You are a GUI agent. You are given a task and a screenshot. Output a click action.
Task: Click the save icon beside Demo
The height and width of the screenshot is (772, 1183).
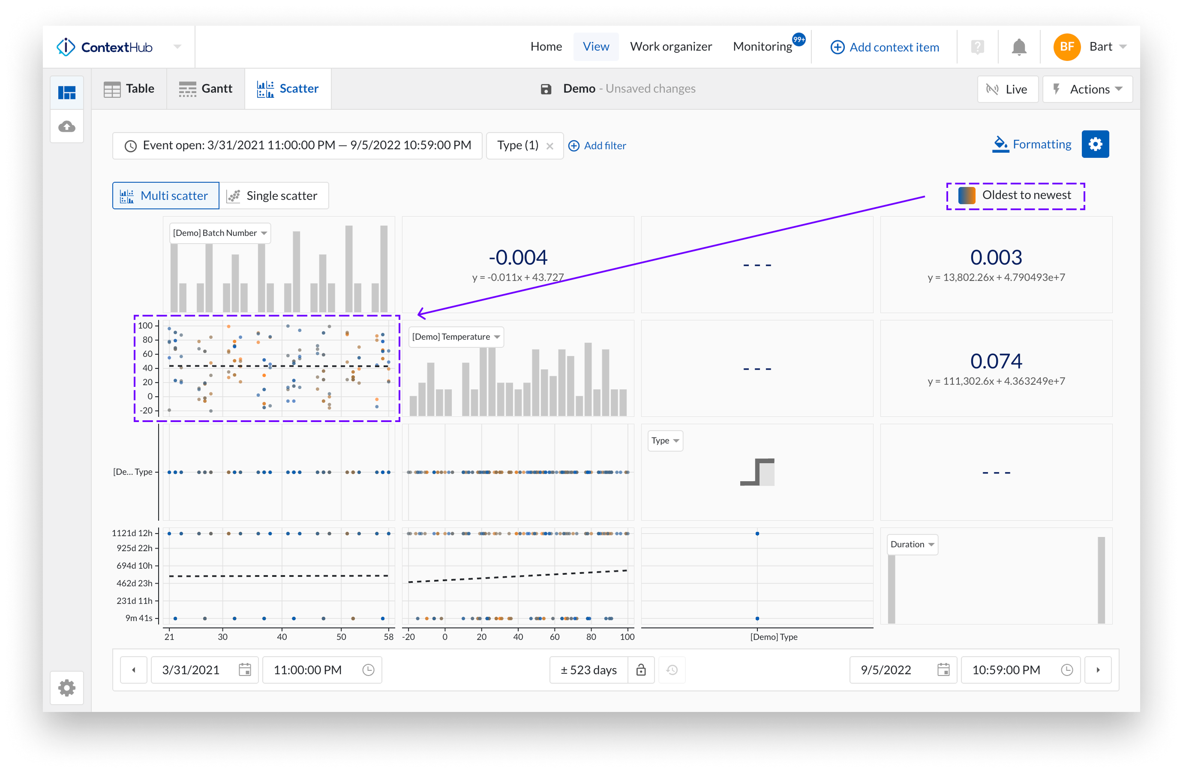pyautogui.click(x=546, y=89)
